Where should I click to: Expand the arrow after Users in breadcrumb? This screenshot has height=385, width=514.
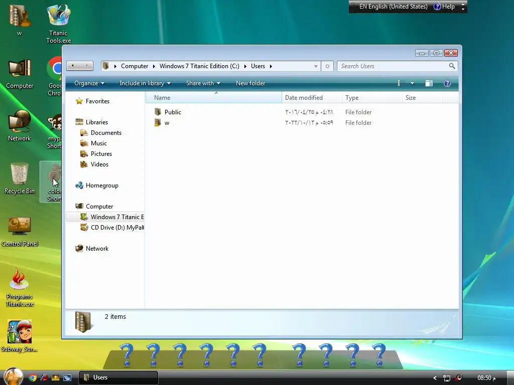click(271, 66)
